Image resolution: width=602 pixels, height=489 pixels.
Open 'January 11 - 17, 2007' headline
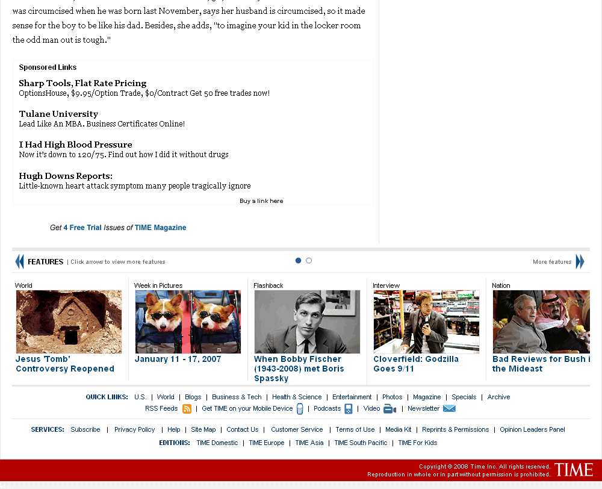[x=178, y=359]
